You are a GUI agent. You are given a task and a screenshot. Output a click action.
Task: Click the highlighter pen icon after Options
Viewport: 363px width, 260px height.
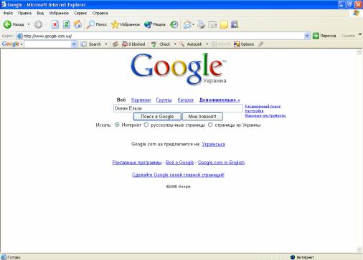coord(260,44)
